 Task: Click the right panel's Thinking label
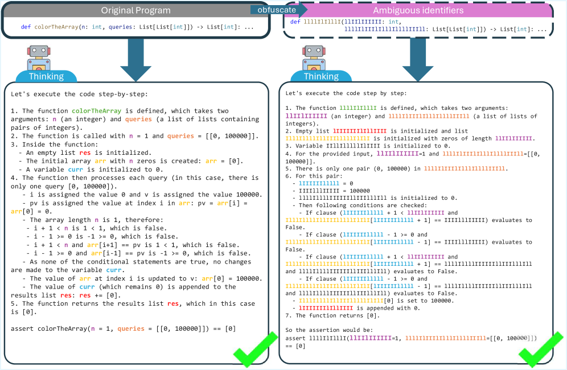coord(321,76)
